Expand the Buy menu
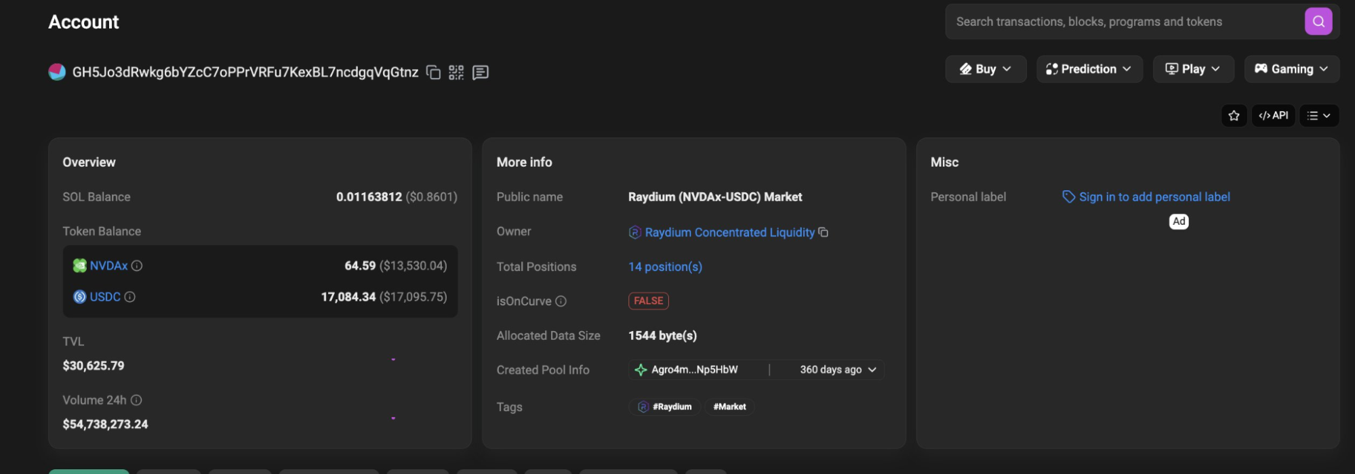The height and width of the screenshot is (474, 1355). pyautogui.click(x=986, y=69)
